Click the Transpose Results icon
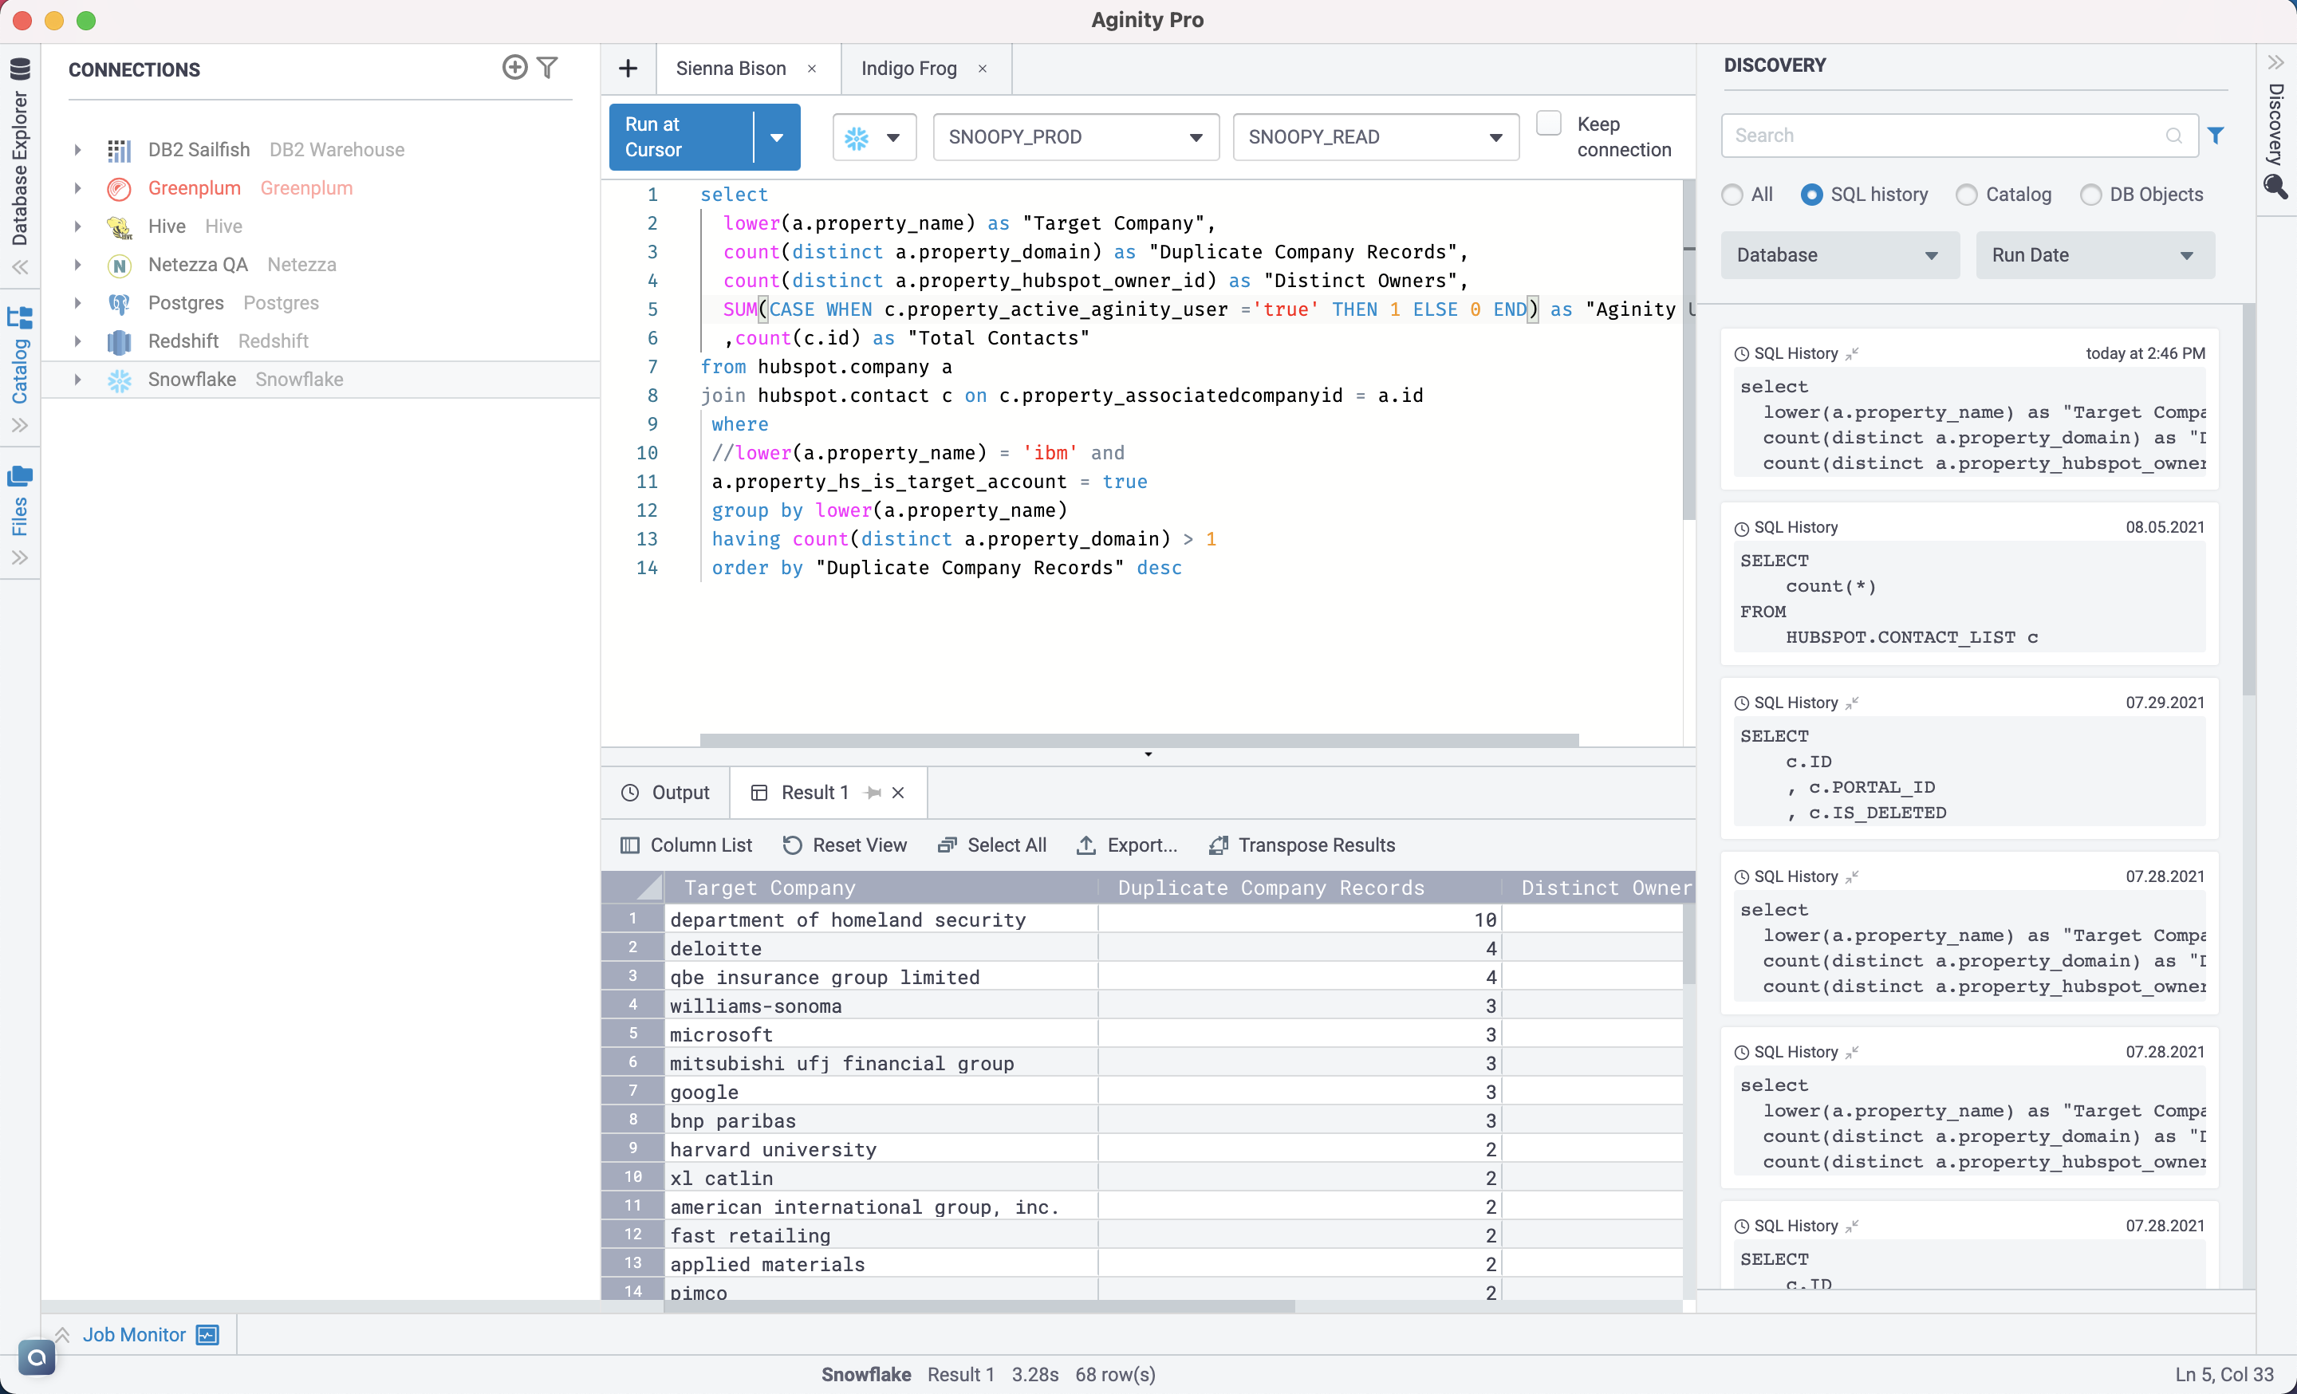Viewport: 2297px width, 1394px height. [1217, 845]
